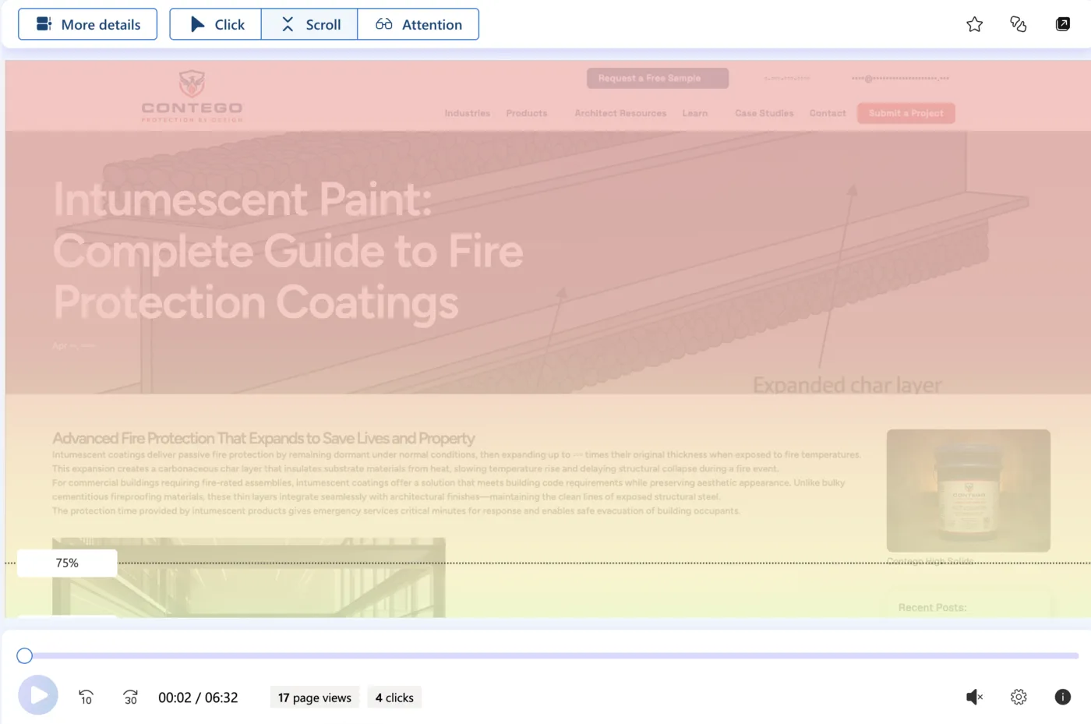The height and width of the screenshot is (724, 1091).
Task: Open the Products nav menu
Action: point(527,113)
